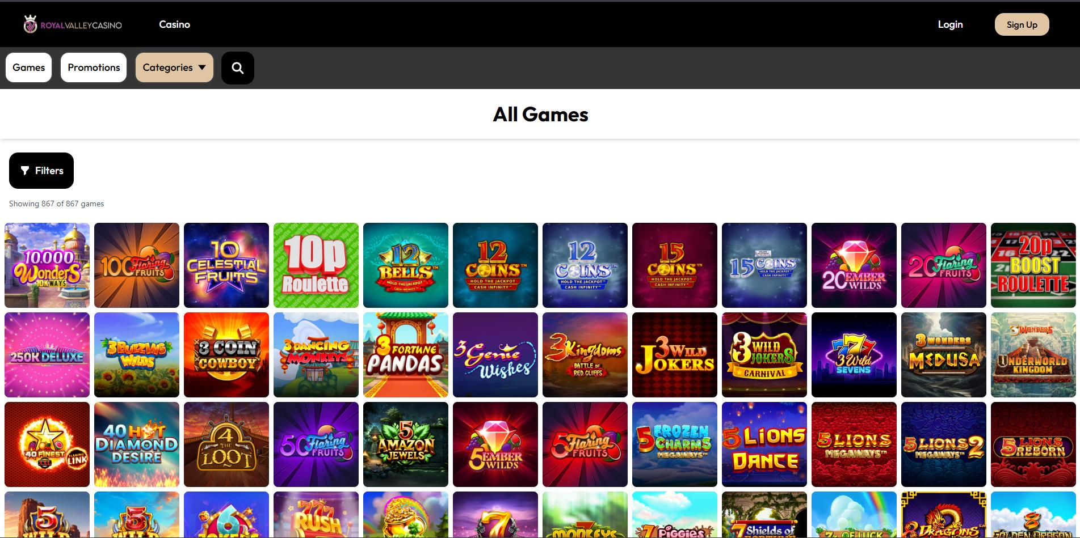Open the 10p Roulette game tile
The image size is (1080, 538).
[x=316, y=265]
